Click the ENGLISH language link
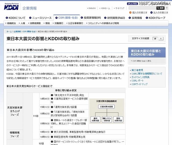 click(x=92, y=8)
